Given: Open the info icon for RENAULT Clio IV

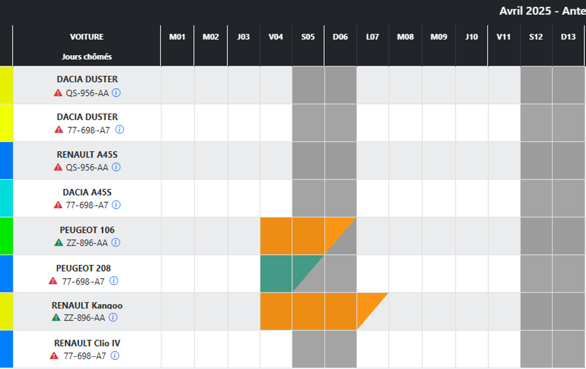Looking at the screenshot, I should pyautogui.click(x=115, y=356).
